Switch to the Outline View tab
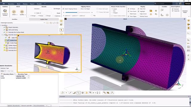 point(44,19)
